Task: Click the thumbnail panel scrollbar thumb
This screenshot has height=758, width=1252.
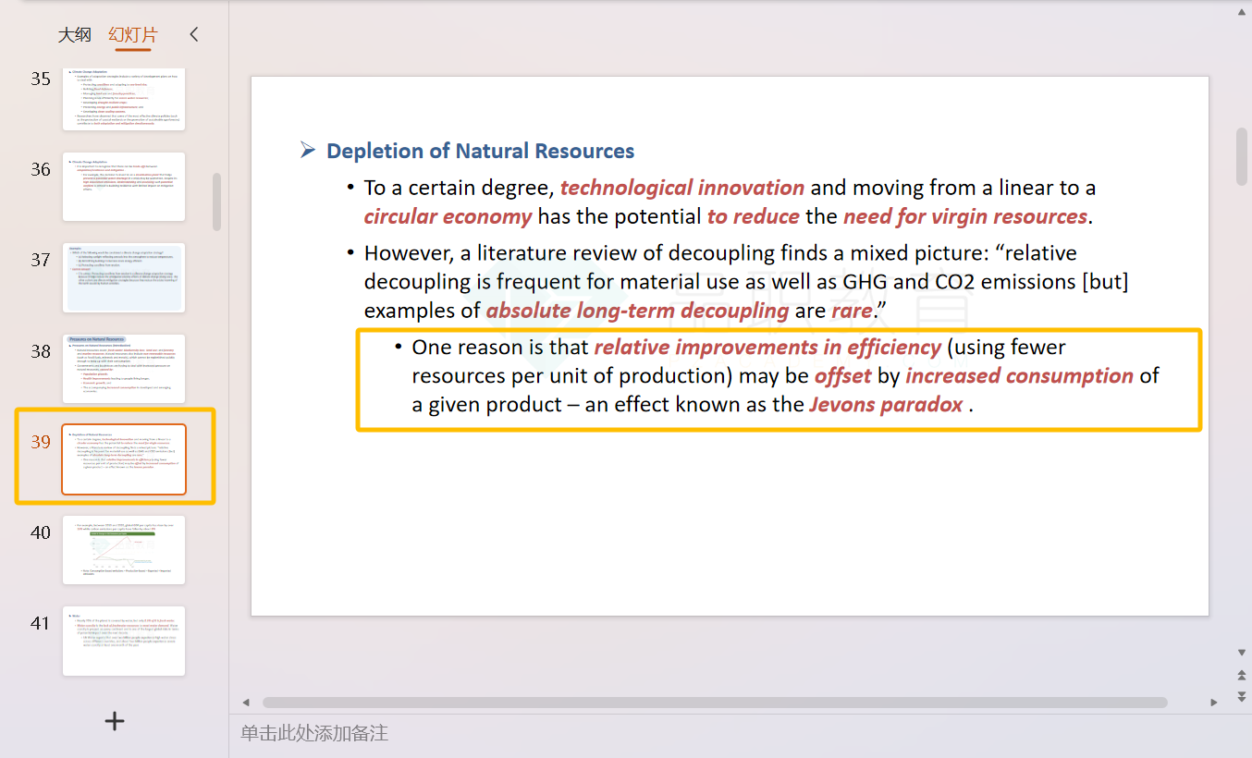Action: 217,202
